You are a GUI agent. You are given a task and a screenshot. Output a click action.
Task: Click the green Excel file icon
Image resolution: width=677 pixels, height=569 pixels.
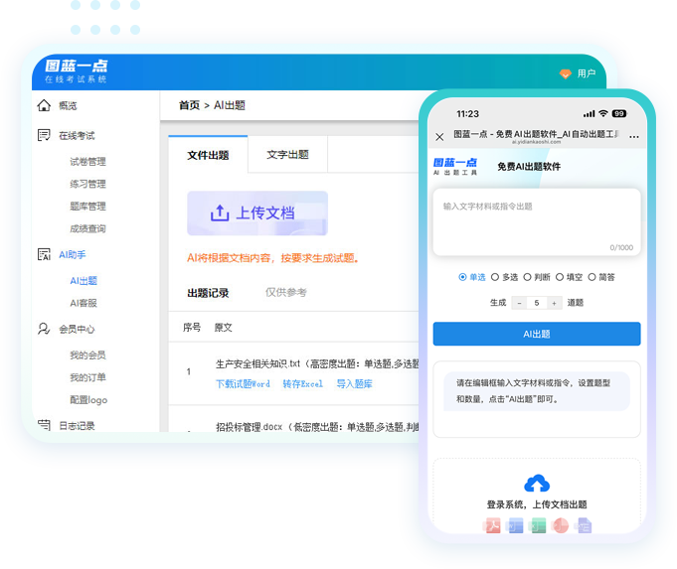click(538, 525)
